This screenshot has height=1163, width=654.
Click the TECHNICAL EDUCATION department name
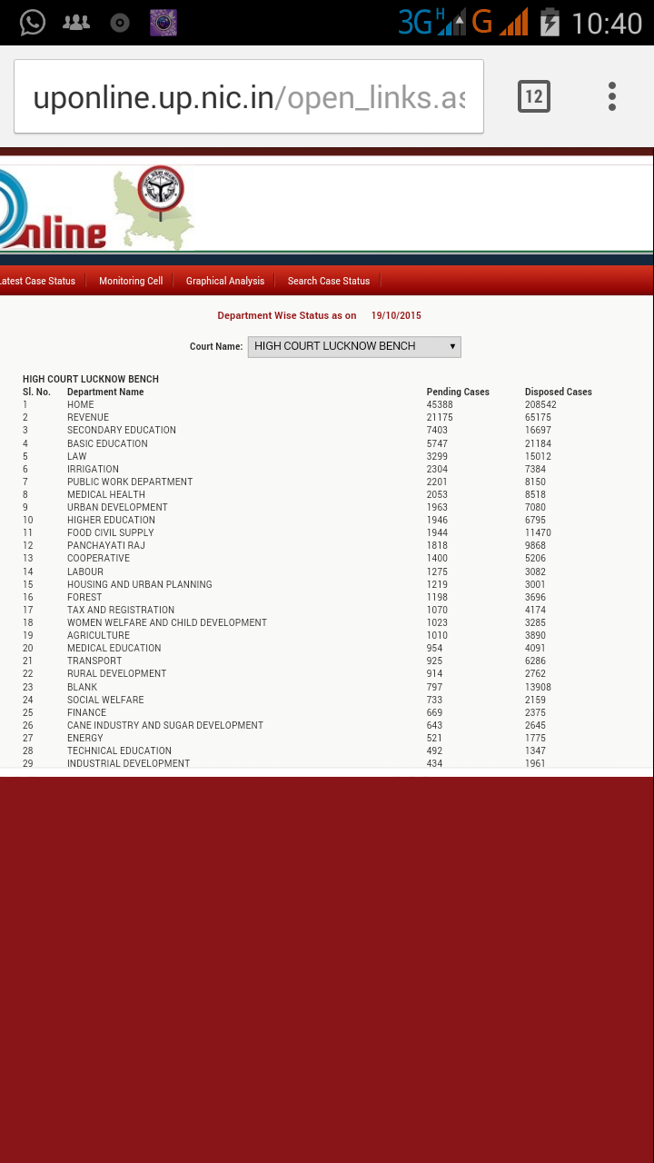119,751
